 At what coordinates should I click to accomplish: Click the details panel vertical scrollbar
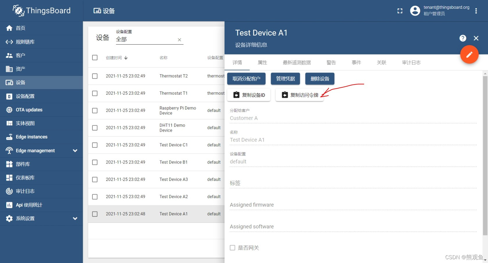[485, 154]
